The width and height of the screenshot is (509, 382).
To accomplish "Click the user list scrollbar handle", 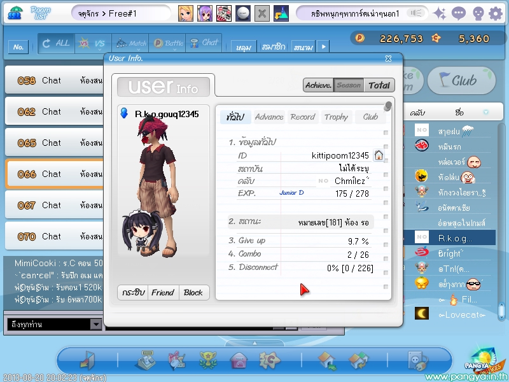I will click(x=501, y=311).
